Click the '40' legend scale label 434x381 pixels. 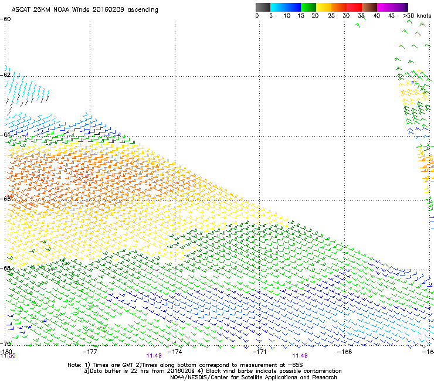pos(377,16)
